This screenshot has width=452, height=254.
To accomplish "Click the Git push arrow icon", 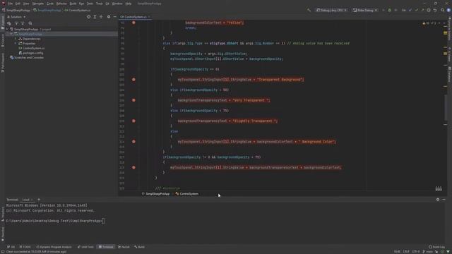I will (x=422, y=10).
